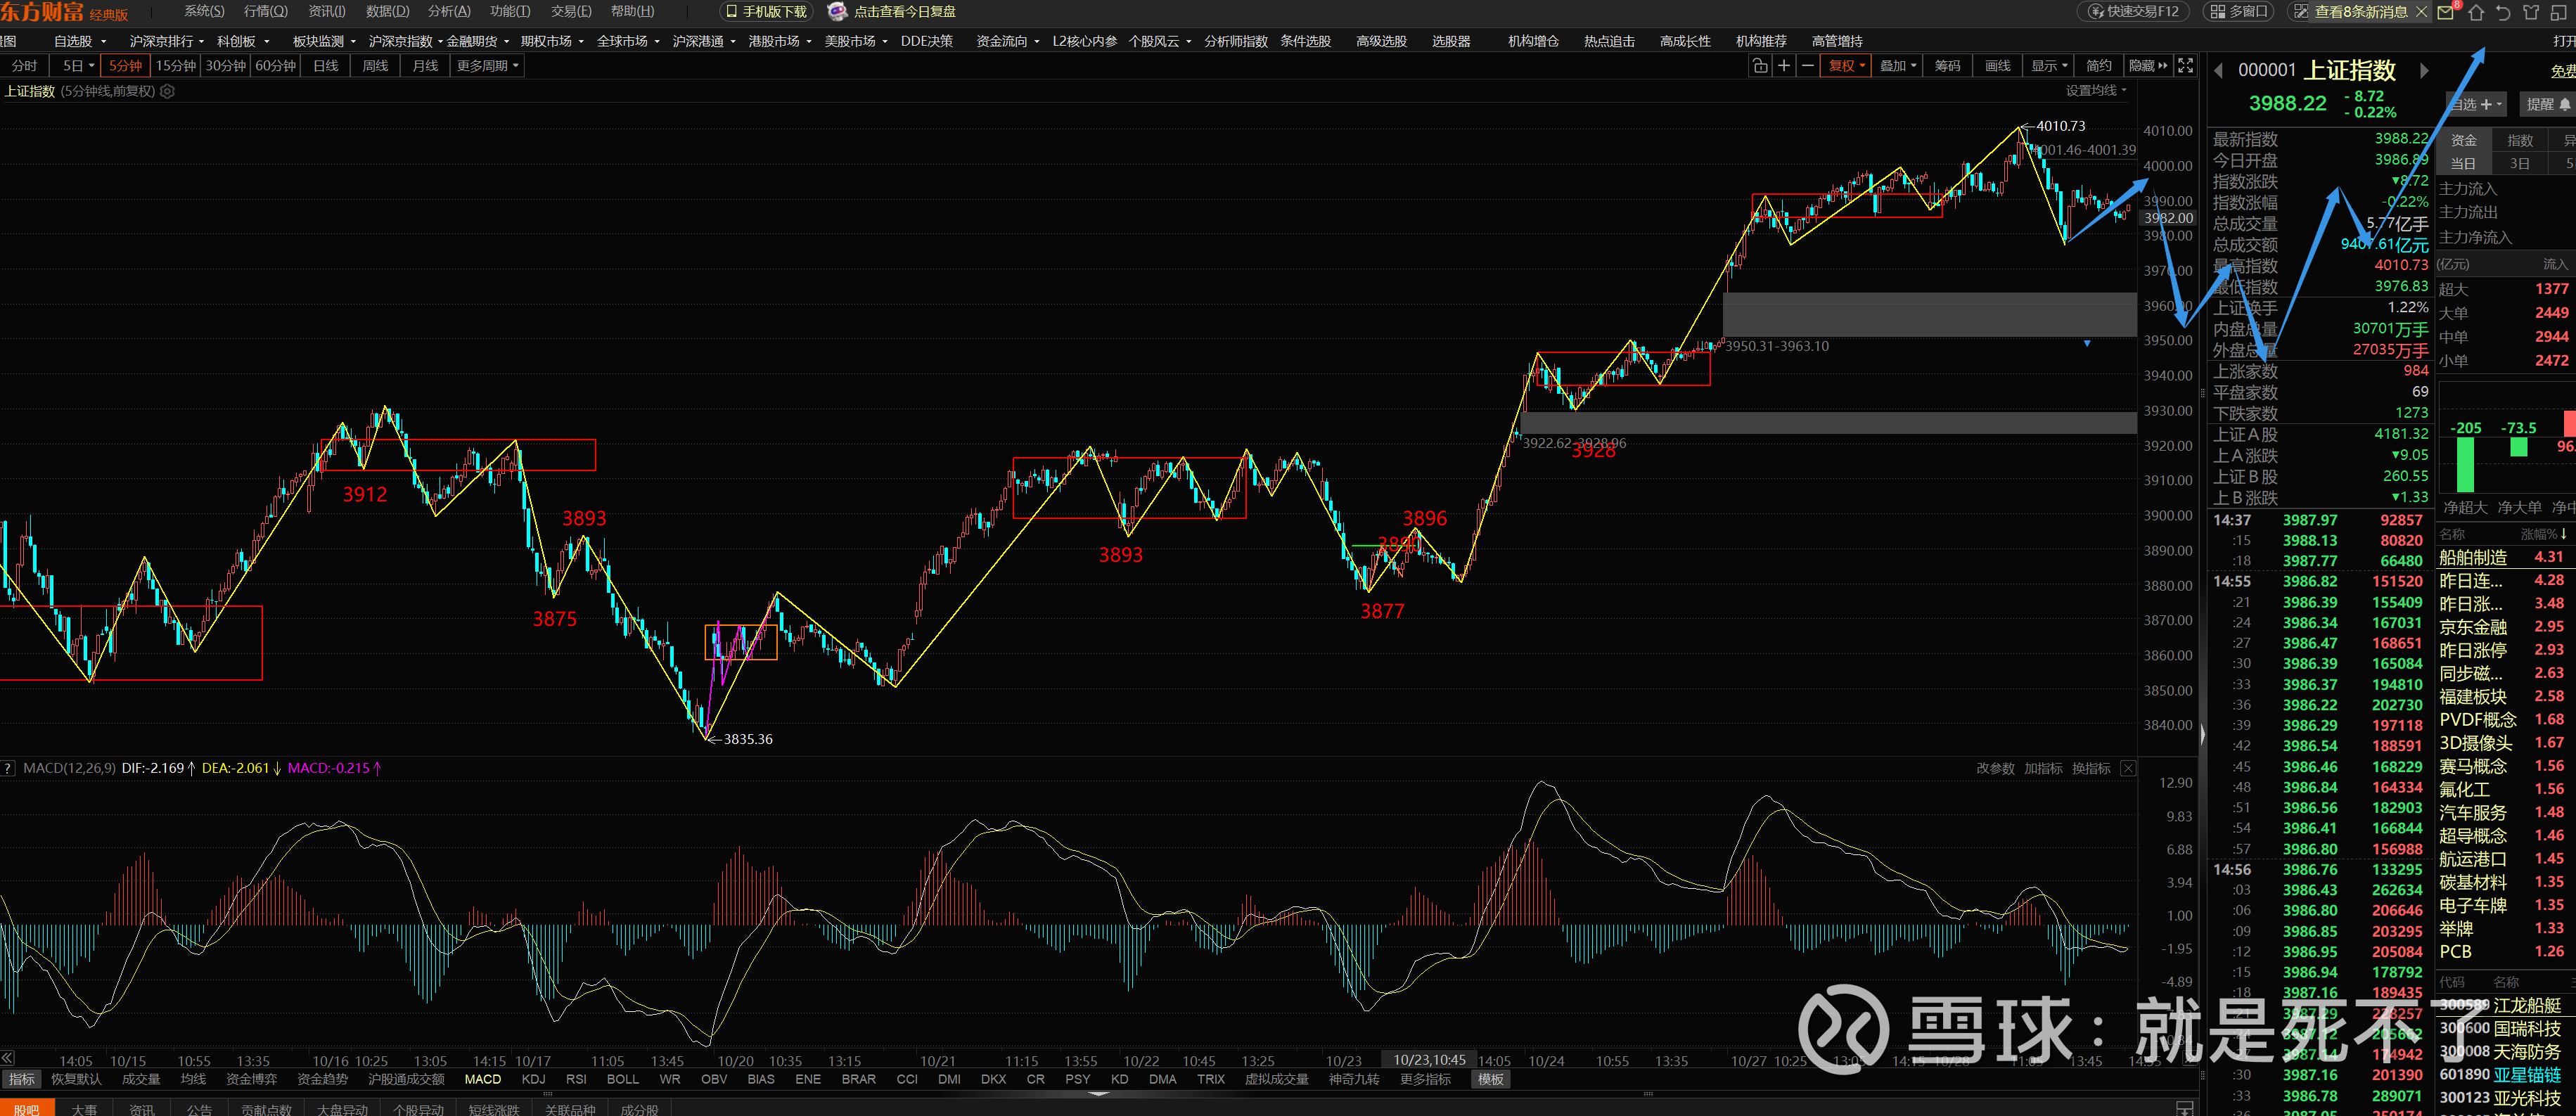
Task: Select the KDJ indicator tab
Action: pos(533,1079)
